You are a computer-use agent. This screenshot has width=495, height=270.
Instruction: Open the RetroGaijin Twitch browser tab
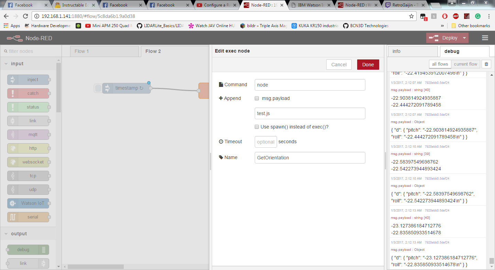point(404,5)
